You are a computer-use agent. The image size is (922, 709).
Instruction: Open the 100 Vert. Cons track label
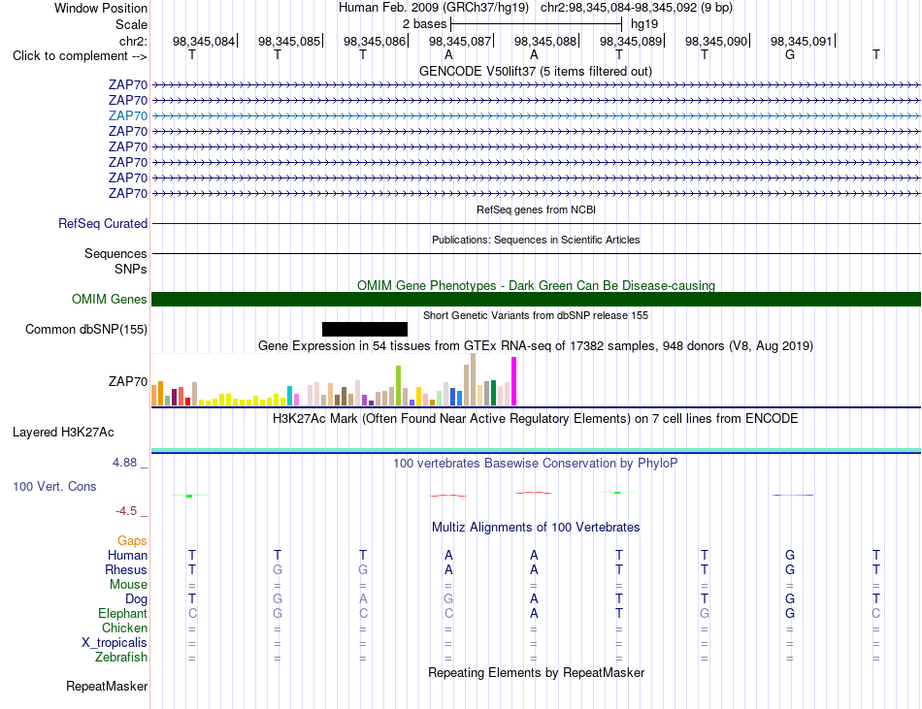click(54, 486)
